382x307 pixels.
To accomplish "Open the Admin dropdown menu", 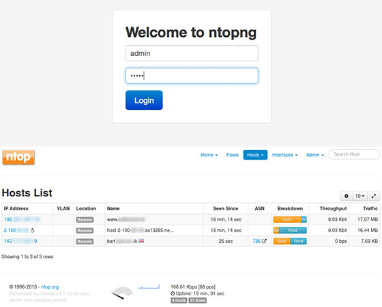I will [314, 155].
